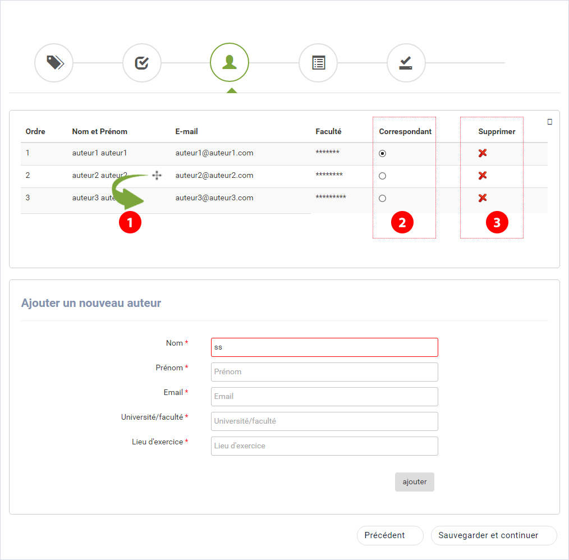Open the tags step icon
Image resolution: width=569 pixels, height=560 pixels.
click(54, 63)
